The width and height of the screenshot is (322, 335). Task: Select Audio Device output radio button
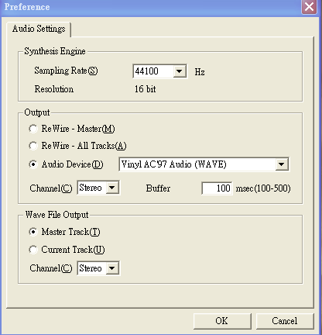coord(33,164)
